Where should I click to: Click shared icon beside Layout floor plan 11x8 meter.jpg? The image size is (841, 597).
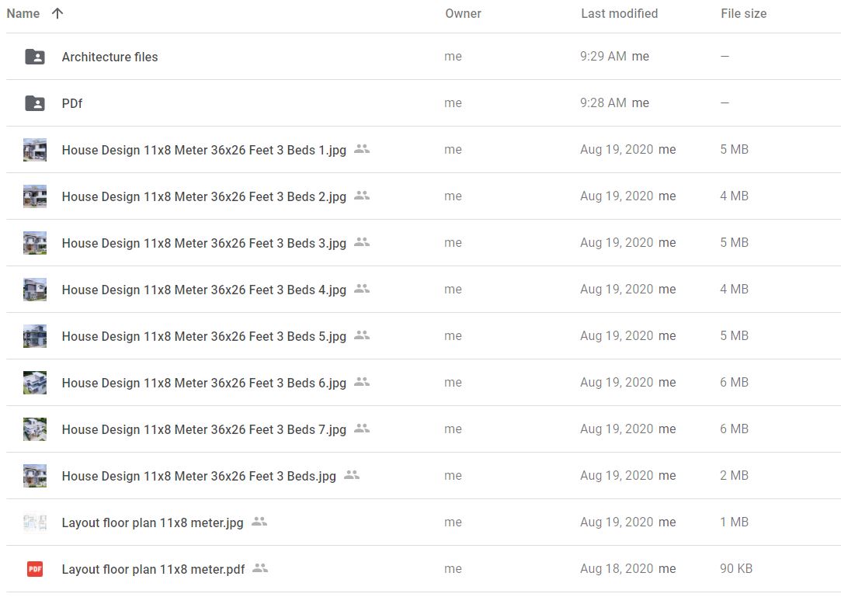(x=259, y=522)
